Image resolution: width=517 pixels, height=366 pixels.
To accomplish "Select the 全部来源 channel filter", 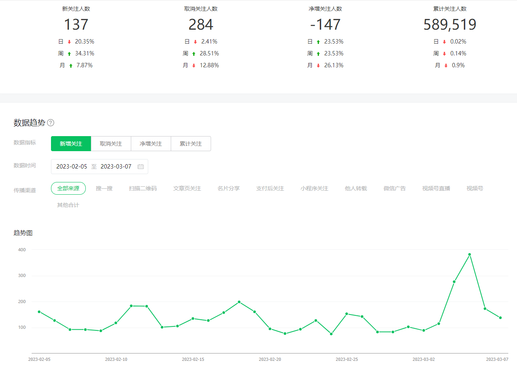I will 68,188.
